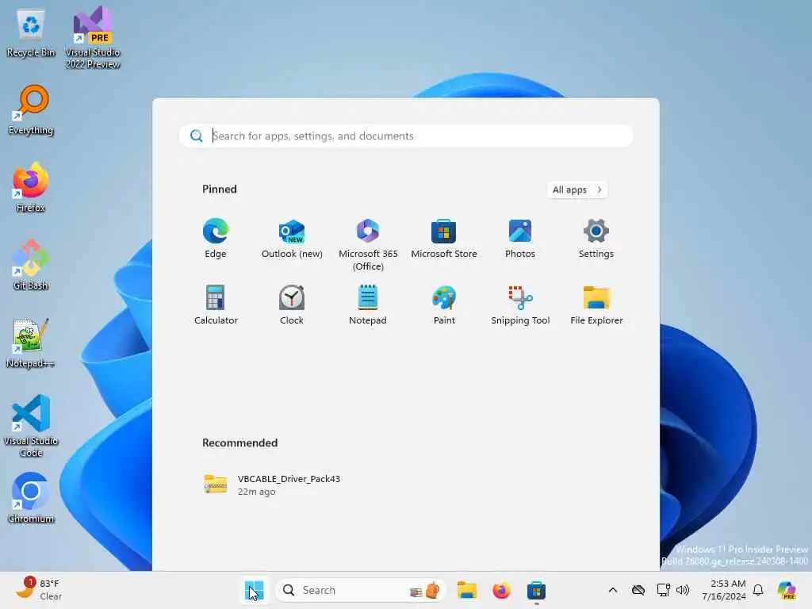Click the taskbar Search box
Viewport: 812px width, 609px height.
361,590
